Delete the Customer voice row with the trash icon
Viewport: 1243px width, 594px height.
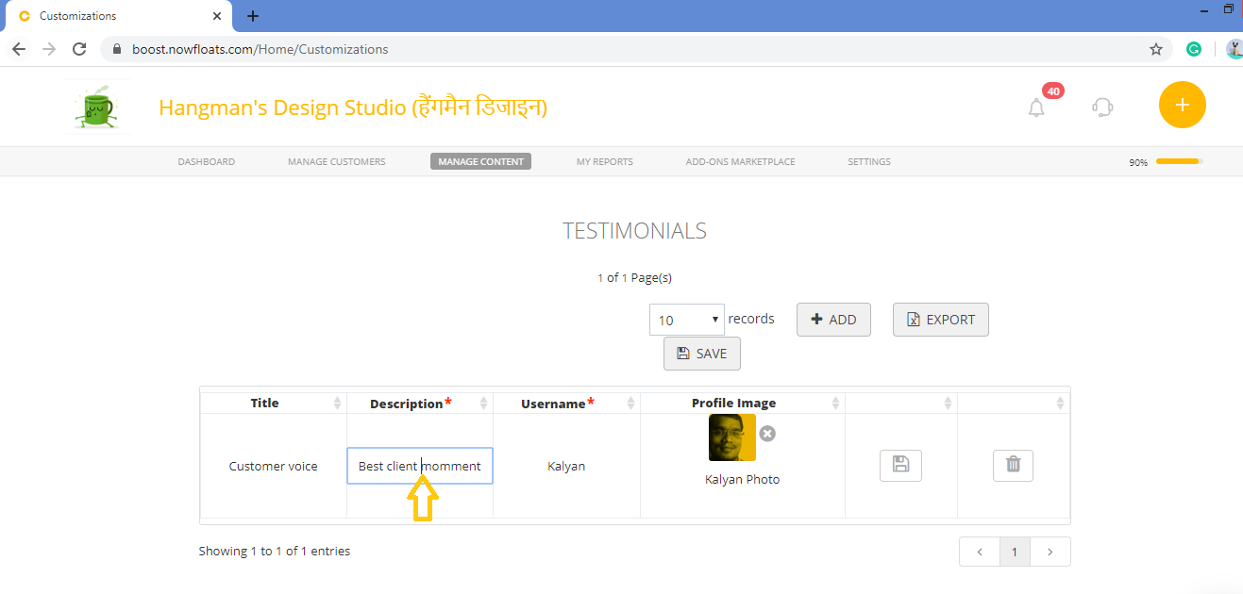tap(1013, 465)
